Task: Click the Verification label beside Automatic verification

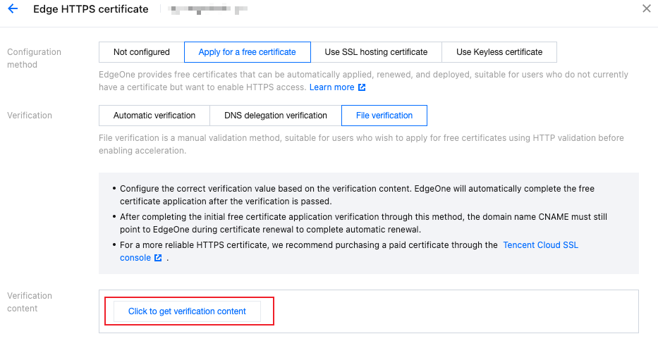Action: point(30,116)
